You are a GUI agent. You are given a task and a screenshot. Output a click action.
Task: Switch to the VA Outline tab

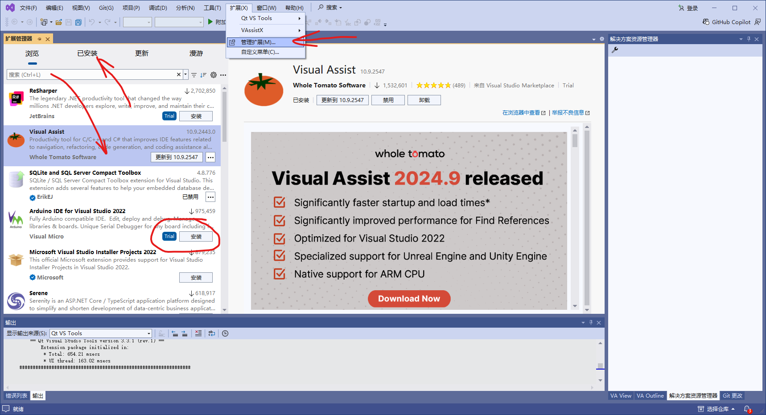[650, 396]
